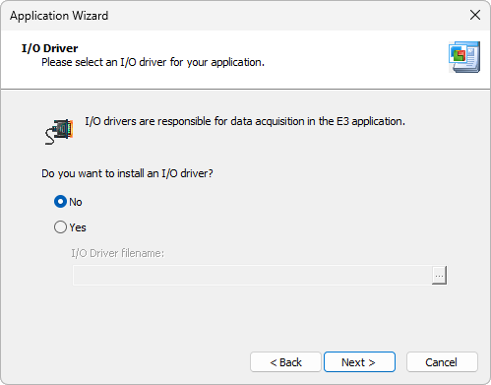The height and width of the screenshot is (385, 491).
Task: Proceed with the Next button
Action: click(359, 362)
